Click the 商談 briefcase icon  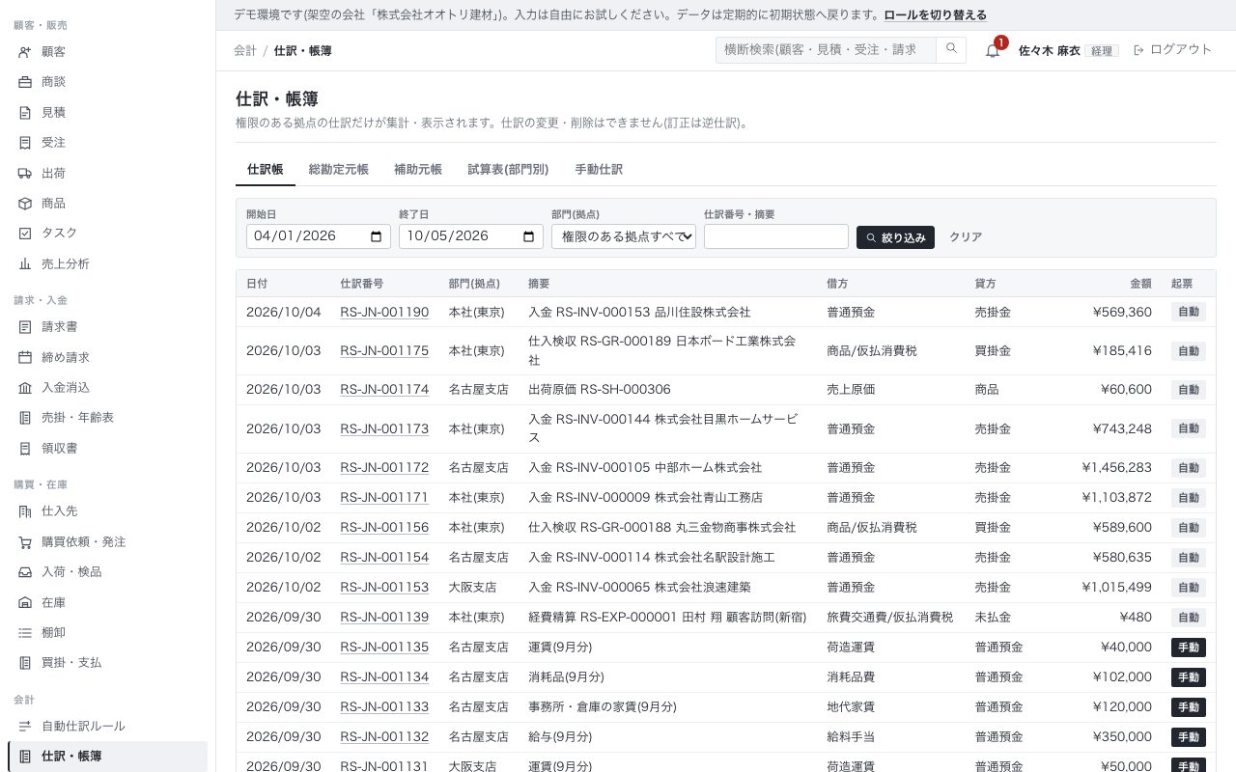coord(25,82)
